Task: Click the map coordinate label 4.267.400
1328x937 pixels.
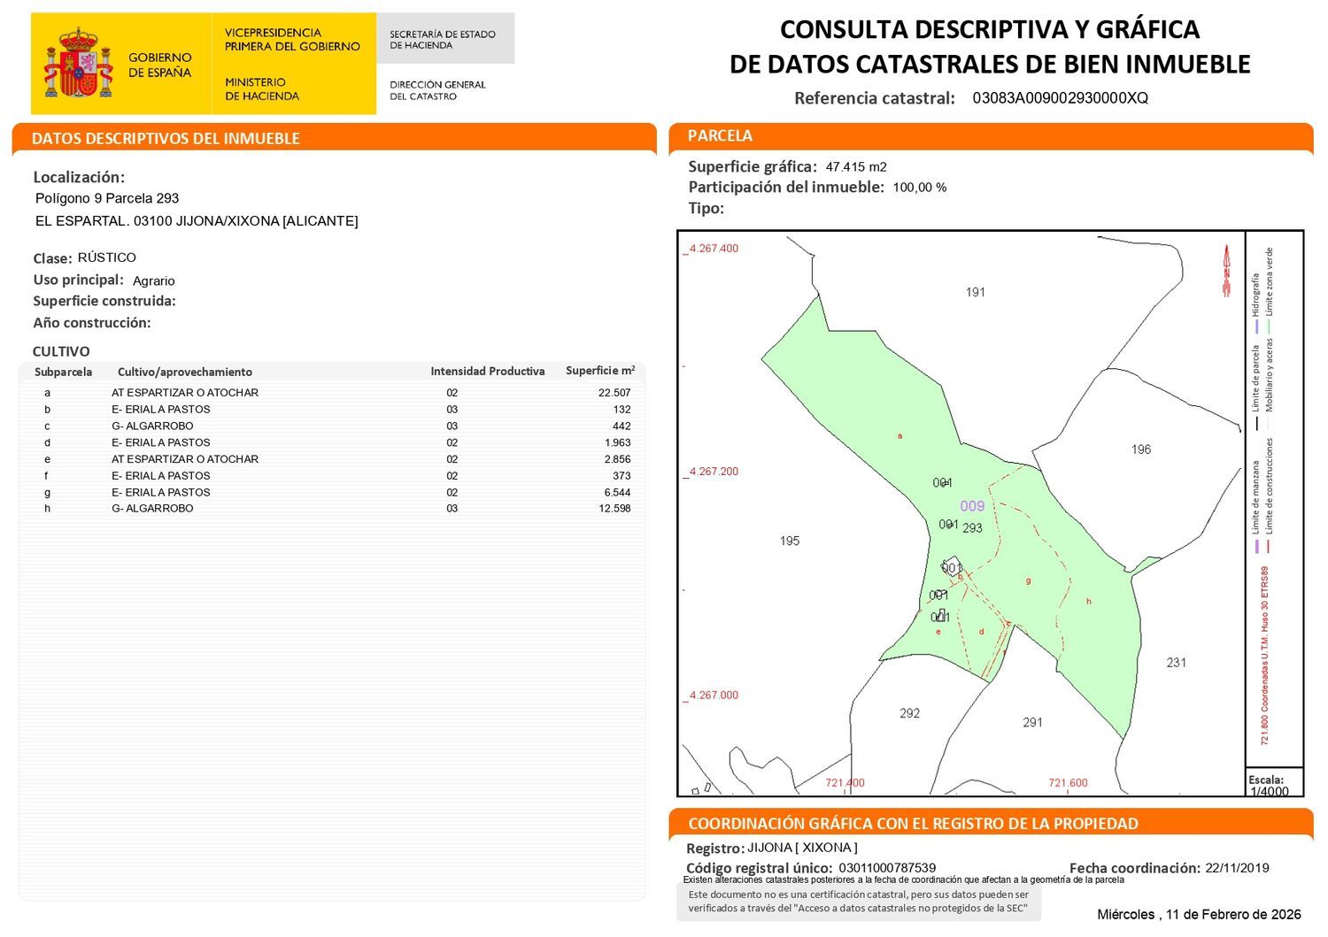Action: coord(714,249)
